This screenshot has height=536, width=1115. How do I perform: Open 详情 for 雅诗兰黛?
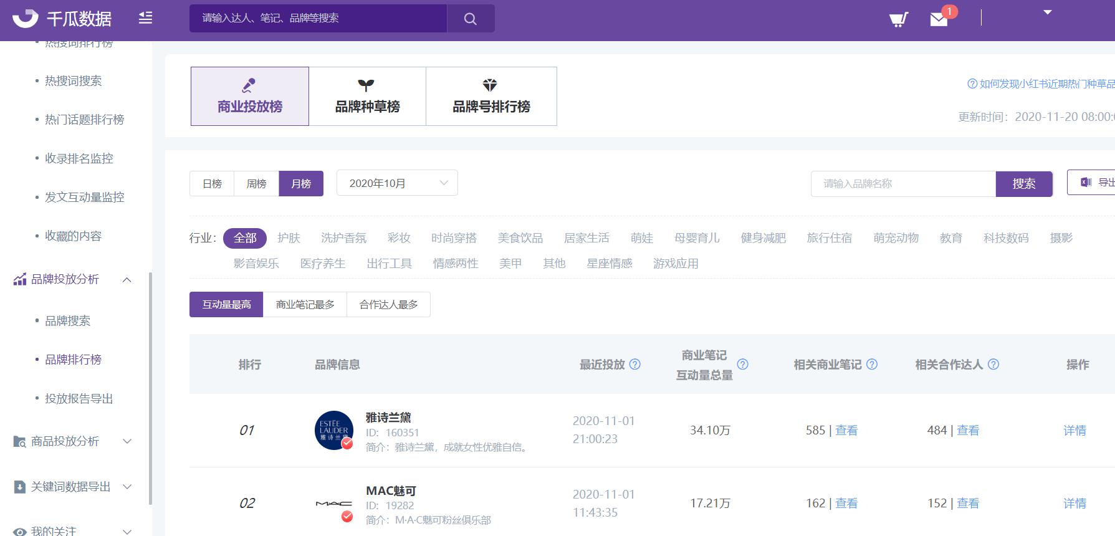(x=1074, y=431)
